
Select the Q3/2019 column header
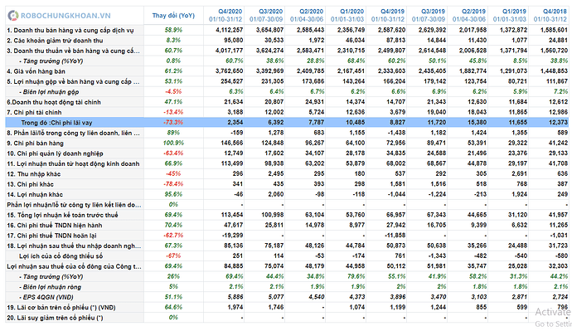click(x=428, y=15)
